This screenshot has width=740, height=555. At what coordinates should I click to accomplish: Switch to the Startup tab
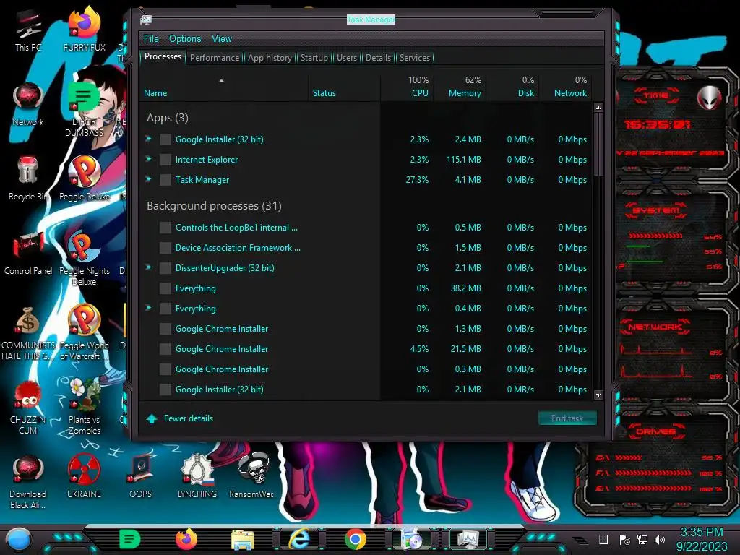314,58
